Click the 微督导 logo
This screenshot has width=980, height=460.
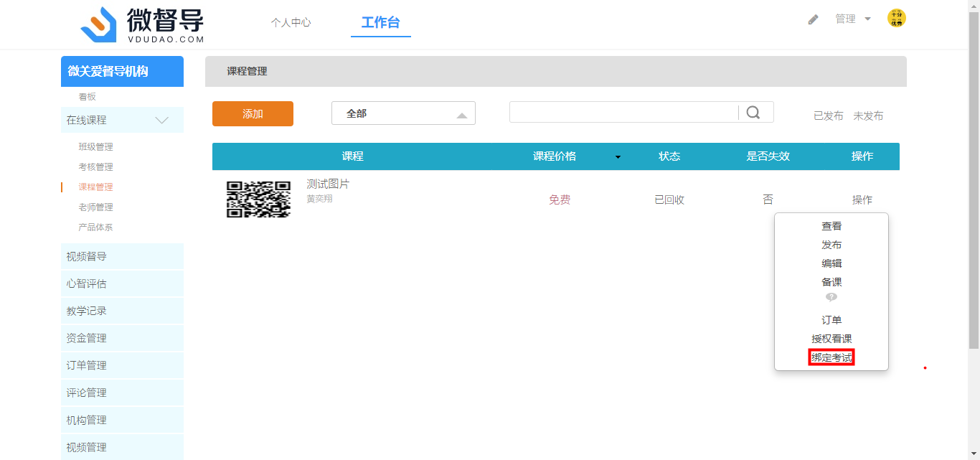(142, 24)
